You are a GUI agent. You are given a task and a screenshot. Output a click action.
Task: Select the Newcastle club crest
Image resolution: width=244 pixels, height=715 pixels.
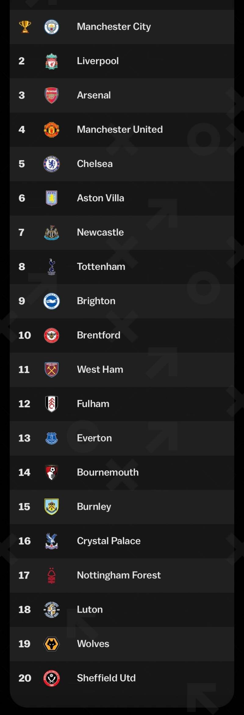pyautogui.click(x=52, y=233)
